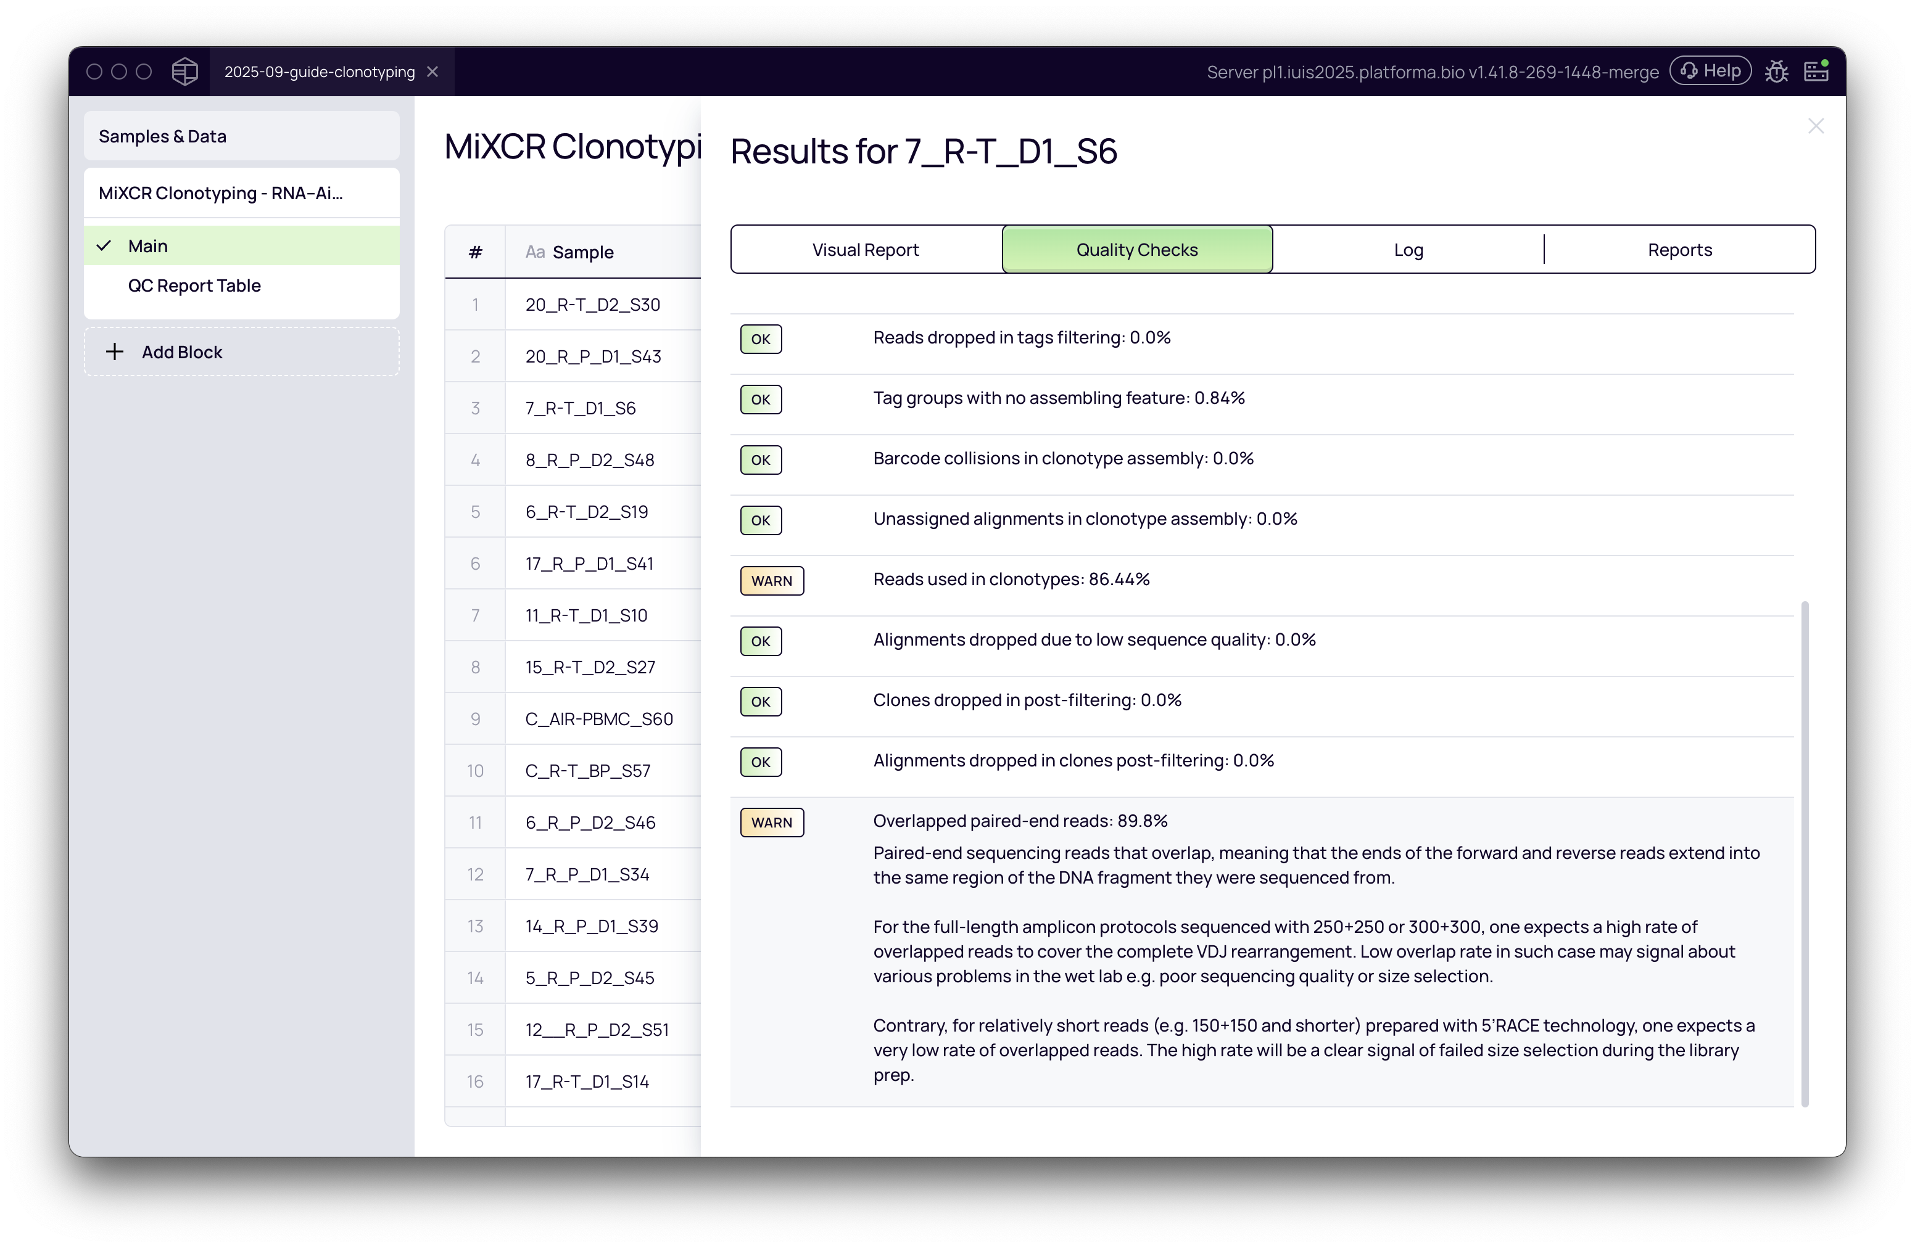Open the QC Report Table section
1915x1248 pixels.
click(194, 285)
